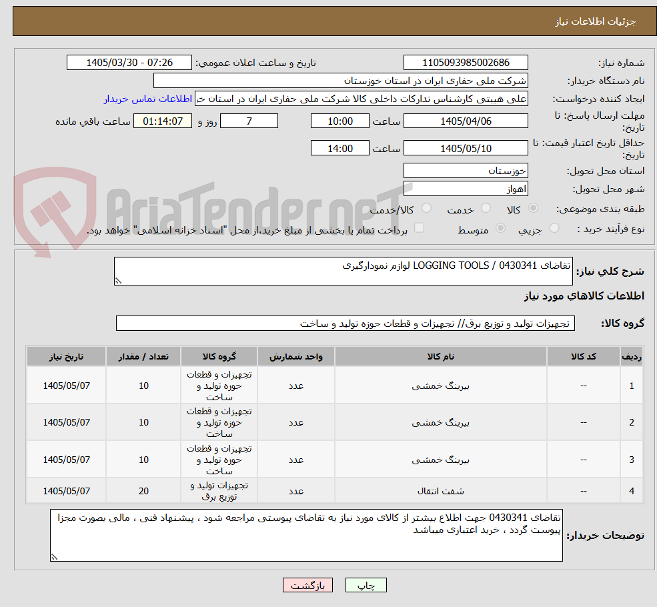This screenshot has width=657, height=607.
Task: Click the announcement date field 1405/03/30 - 07:26
Action: point(129,63)
